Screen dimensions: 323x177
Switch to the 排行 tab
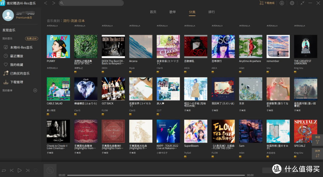(211, 12)
